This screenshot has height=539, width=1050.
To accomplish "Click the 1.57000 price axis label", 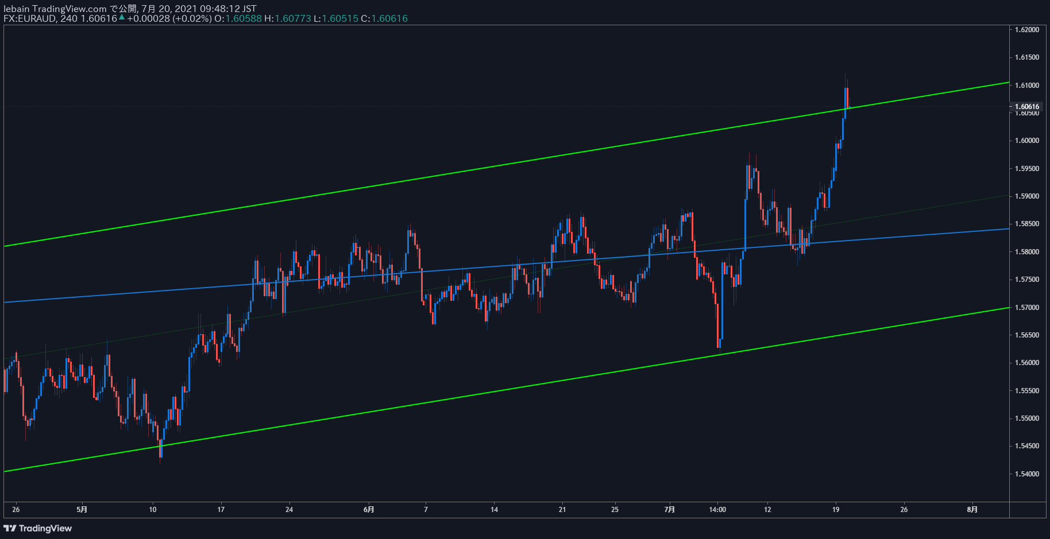I will (1027, 308).
